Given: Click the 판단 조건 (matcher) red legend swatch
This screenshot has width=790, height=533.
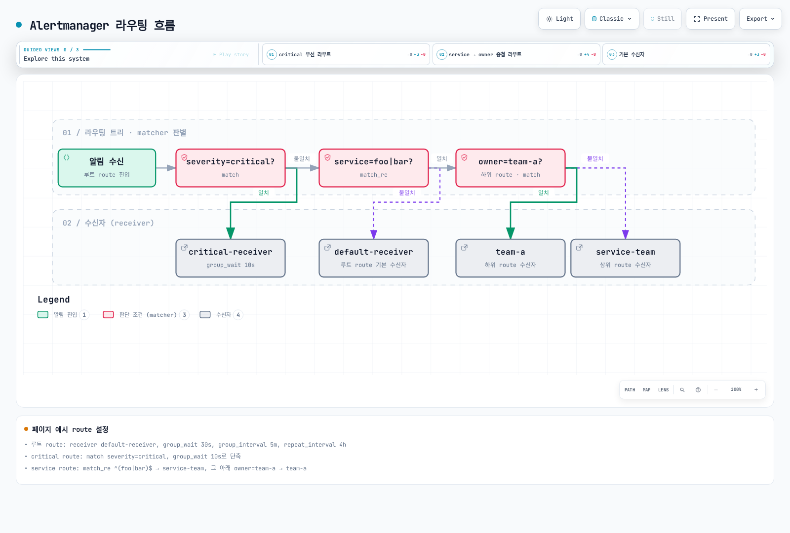Looking at the screenshot, I should 108,315.
